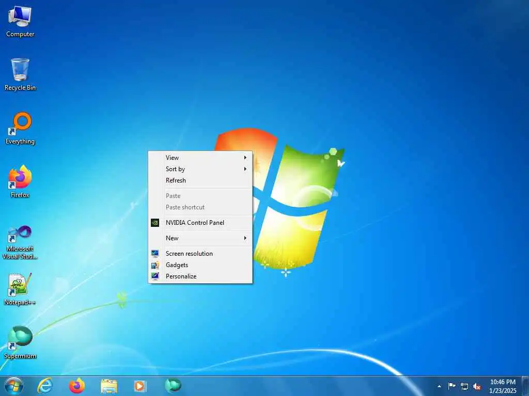The image size is (529, 396).
Task: Choose Personalize from the context menu
Action: pyautogui.click(x=200, y=276)
